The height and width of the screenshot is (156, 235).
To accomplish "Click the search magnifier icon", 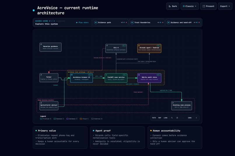I will (x=172, y=118).
